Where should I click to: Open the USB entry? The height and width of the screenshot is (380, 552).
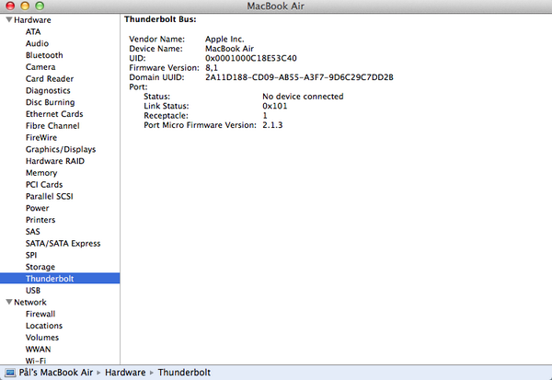[33, 291]
